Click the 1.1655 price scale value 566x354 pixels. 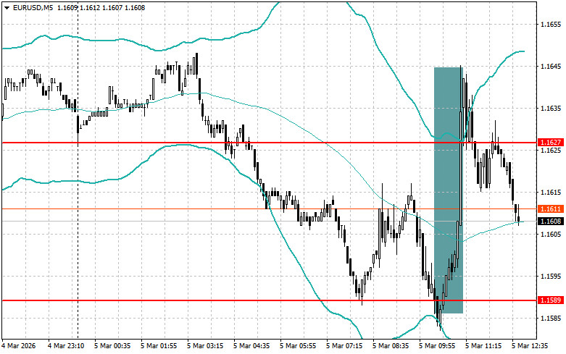(551, 25)
